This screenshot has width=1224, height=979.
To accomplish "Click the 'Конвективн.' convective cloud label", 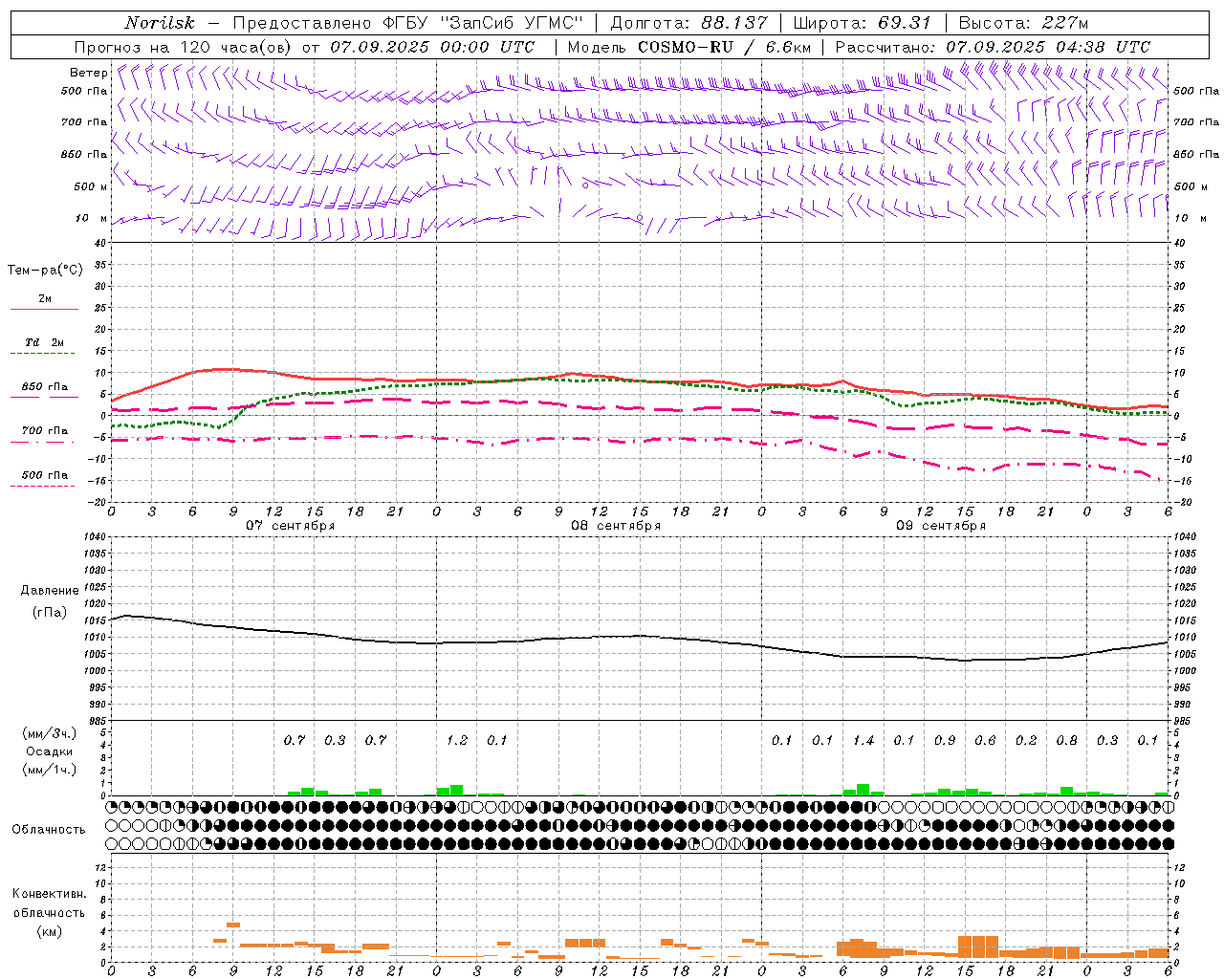I will 49,894.
